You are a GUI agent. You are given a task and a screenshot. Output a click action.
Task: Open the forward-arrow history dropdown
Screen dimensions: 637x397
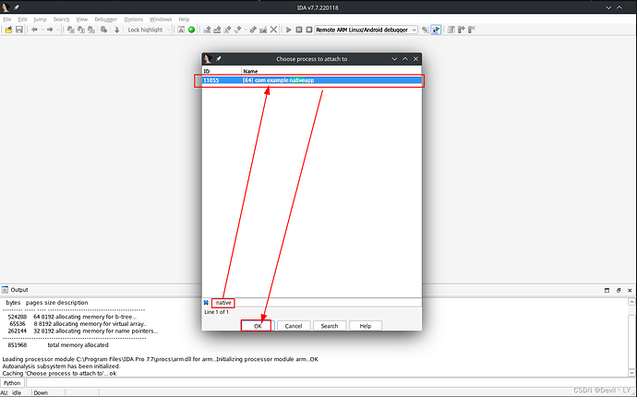(57, 30)
